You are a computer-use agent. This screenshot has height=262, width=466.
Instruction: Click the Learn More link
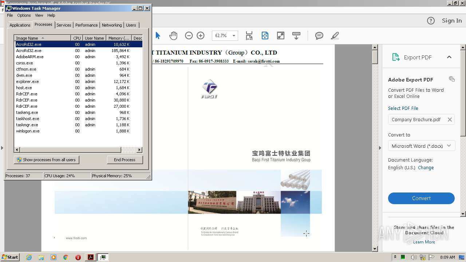(x=424, y=242)
